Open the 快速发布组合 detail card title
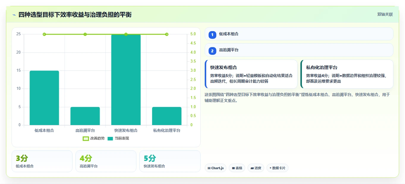The image size is (405, 184). click(223, 68)
